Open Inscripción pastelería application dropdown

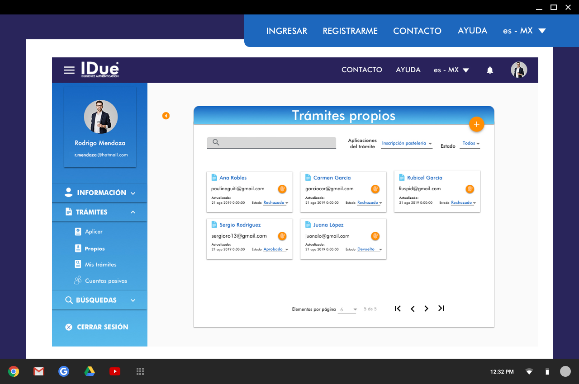point(406,144)
